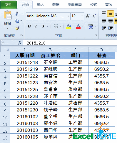Click the wén phonetic guide icon

tap(91, 26)
